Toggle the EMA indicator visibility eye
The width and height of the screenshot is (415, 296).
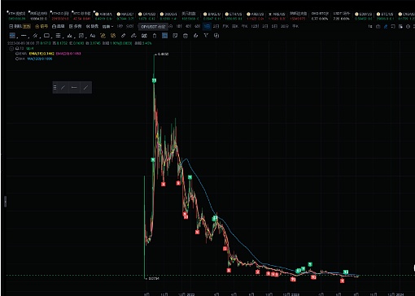pyautogui.click(x=17, y=54)
